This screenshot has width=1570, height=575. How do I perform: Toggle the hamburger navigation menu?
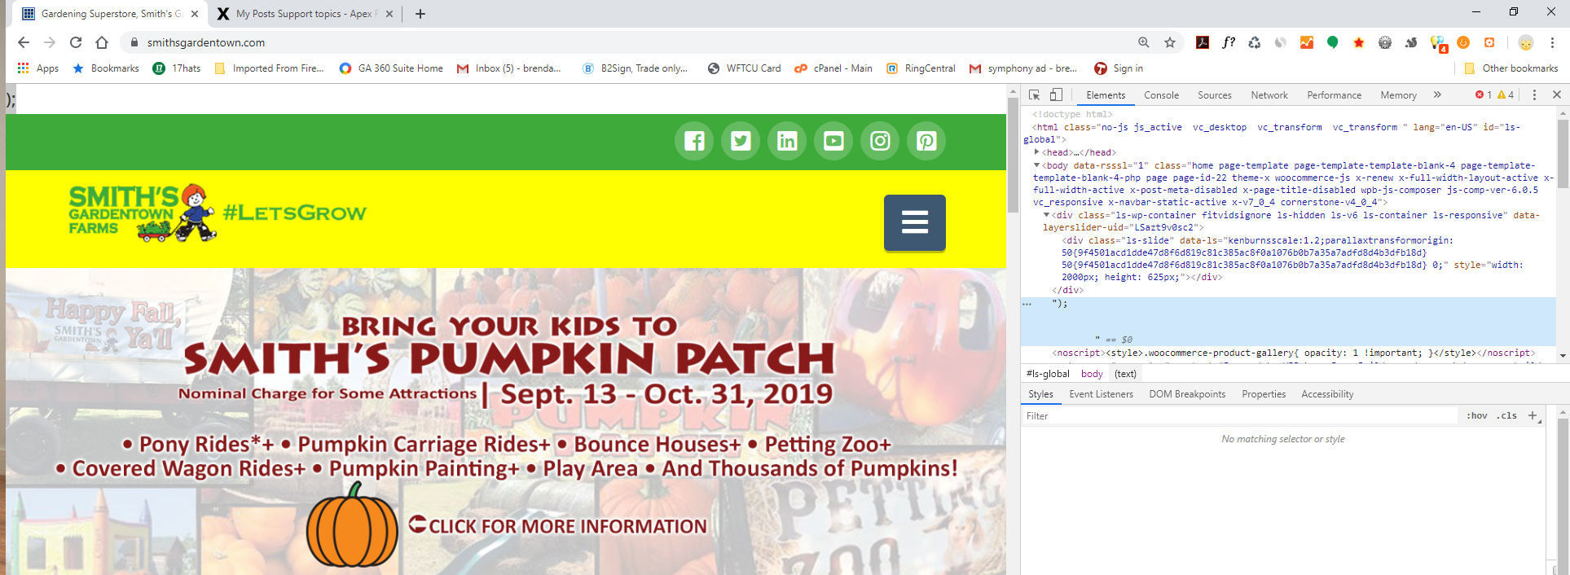coord(915,222)
